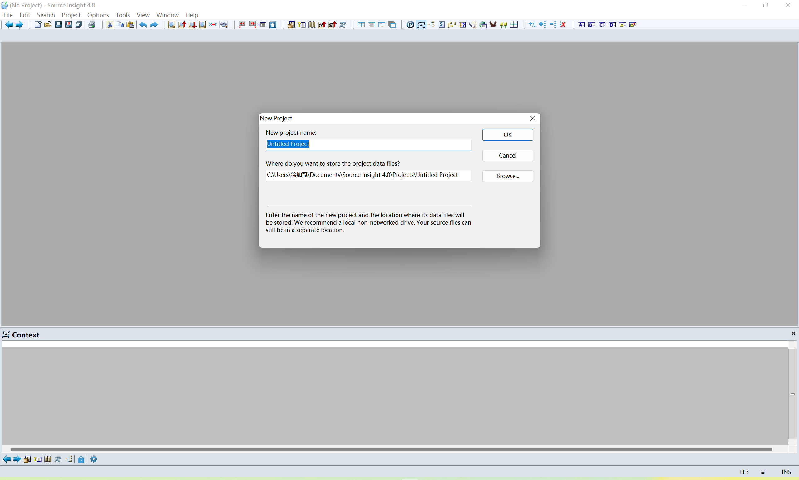Click the Context panel forward arrow
The image size is (799, 480).
click(x=17, y=459)
